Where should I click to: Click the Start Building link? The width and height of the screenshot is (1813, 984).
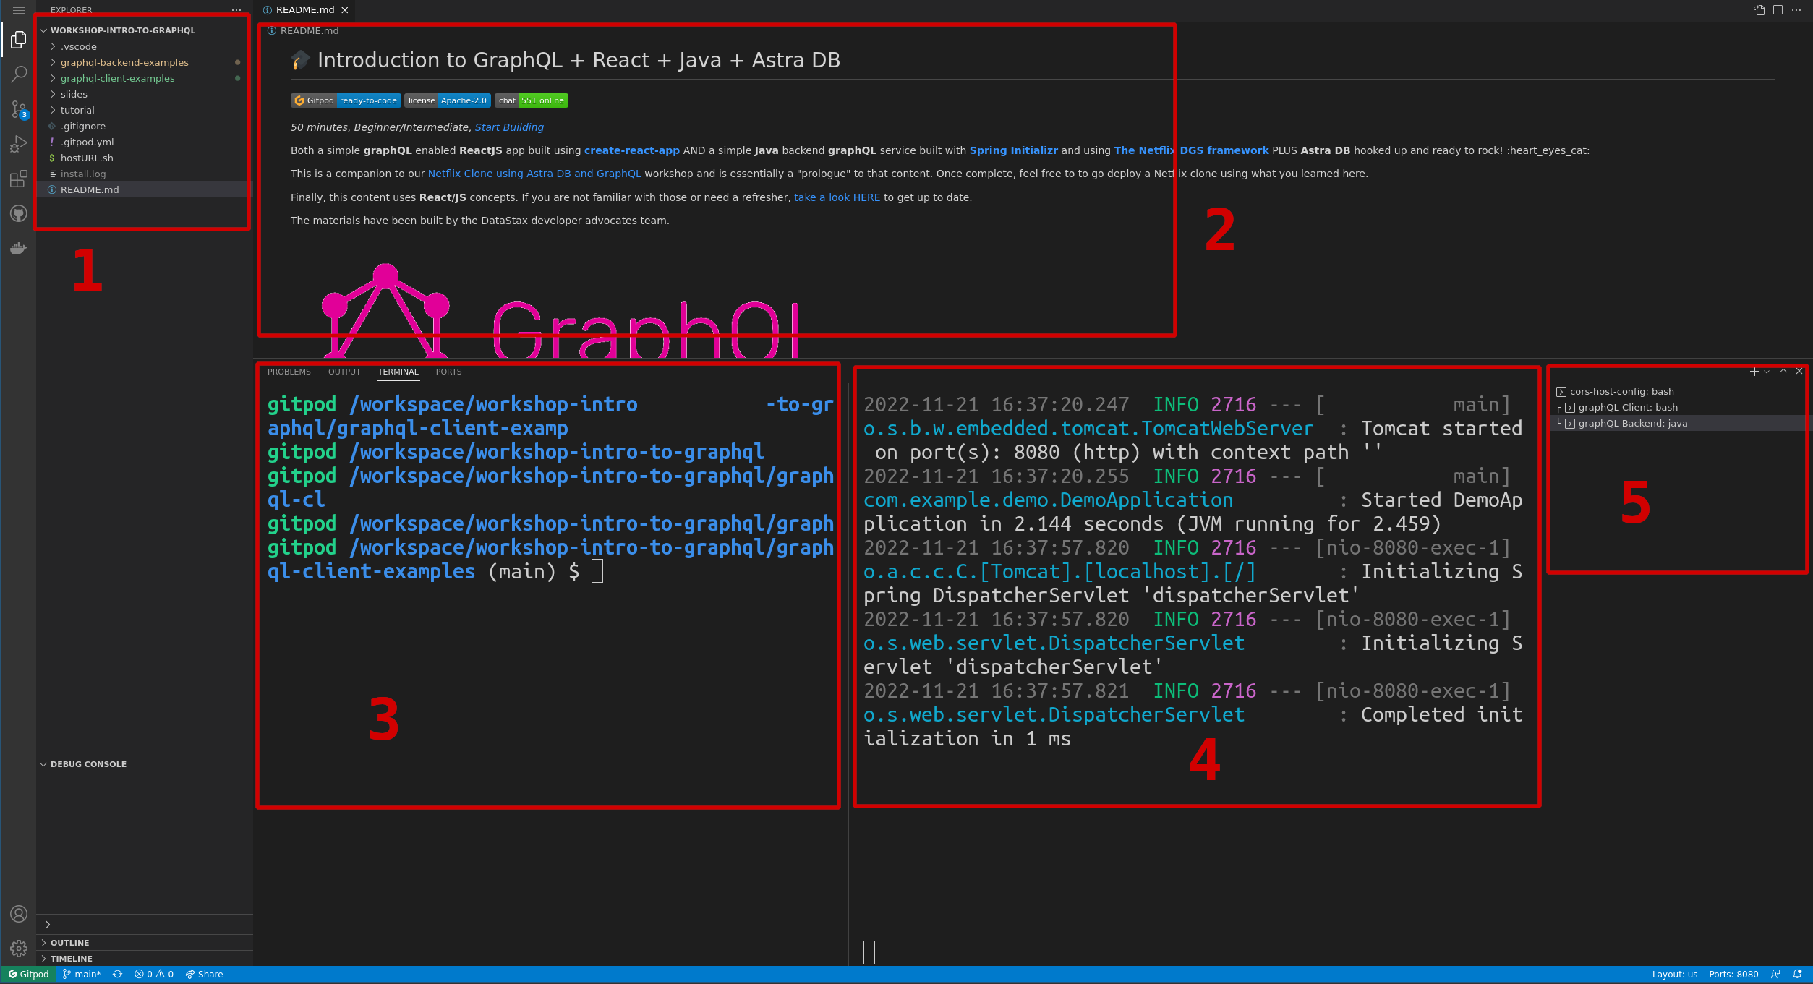(509, 127)
